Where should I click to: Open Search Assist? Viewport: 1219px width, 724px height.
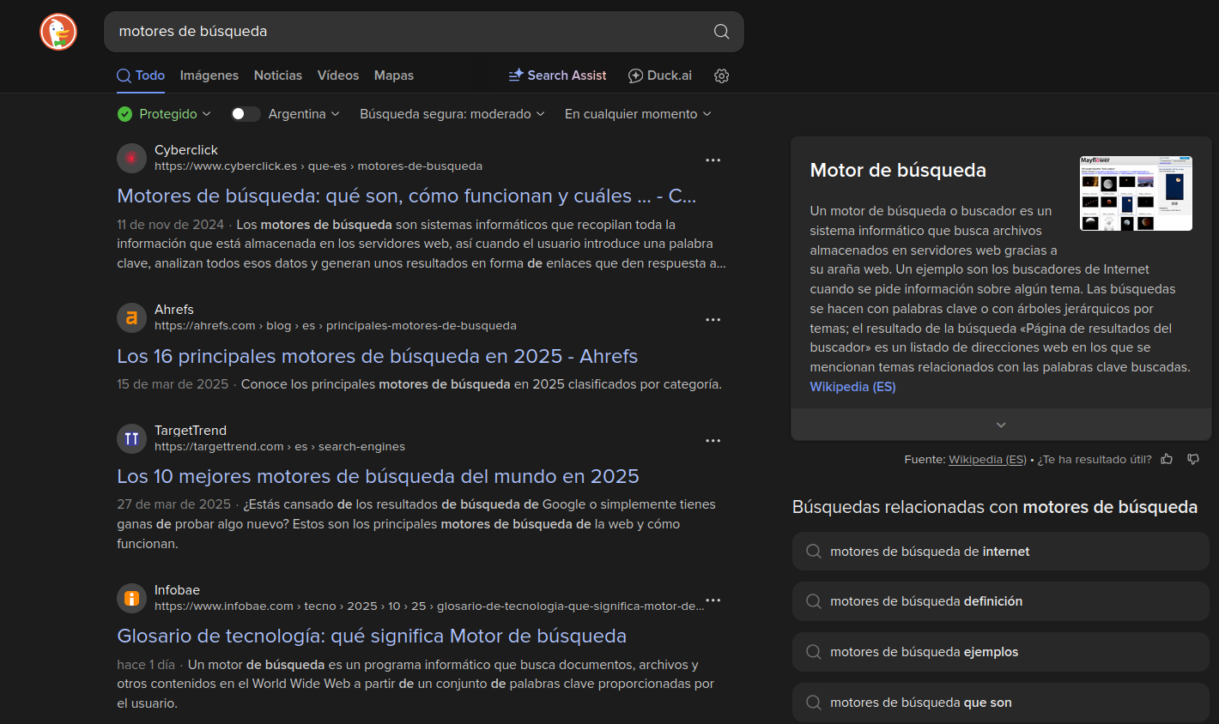pos(557,75)
